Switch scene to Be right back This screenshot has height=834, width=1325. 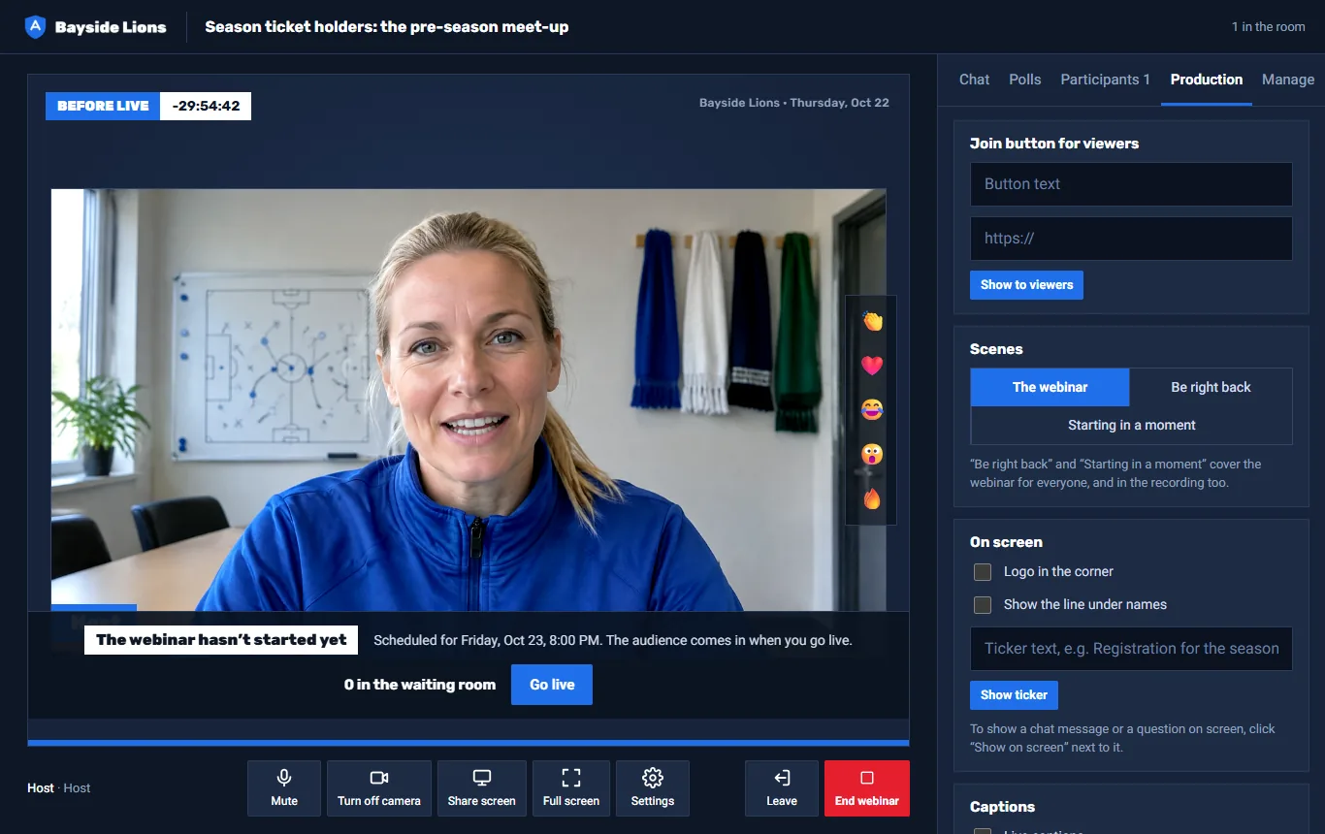point(1211,387)
